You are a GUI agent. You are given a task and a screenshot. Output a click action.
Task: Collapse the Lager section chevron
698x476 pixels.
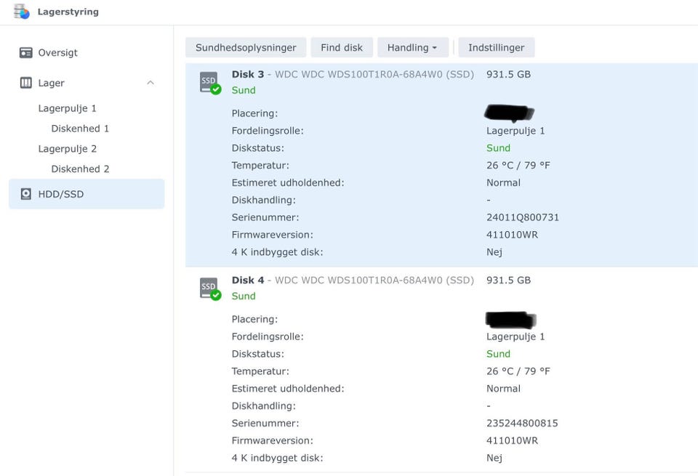pos(151,83)
